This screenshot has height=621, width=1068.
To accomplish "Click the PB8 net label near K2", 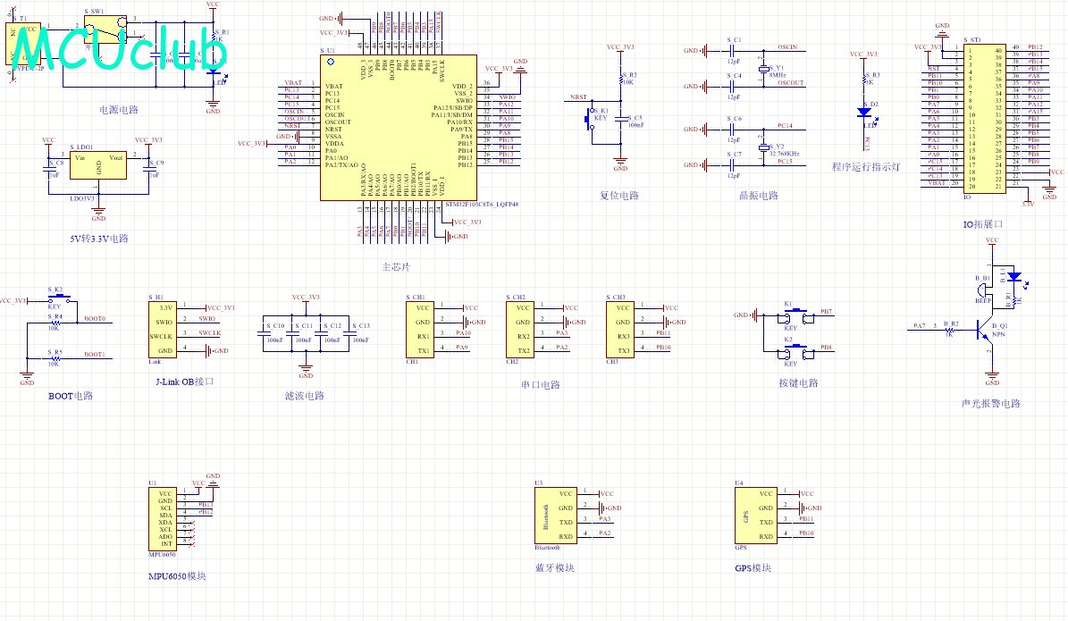I will point(826,348).
